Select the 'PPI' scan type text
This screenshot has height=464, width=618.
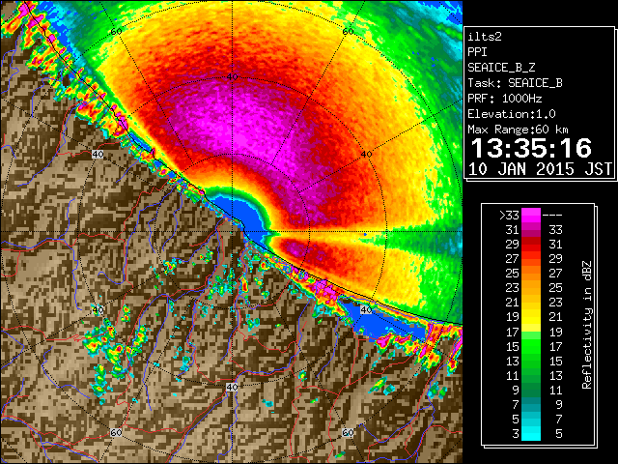(x=477, y=52)
